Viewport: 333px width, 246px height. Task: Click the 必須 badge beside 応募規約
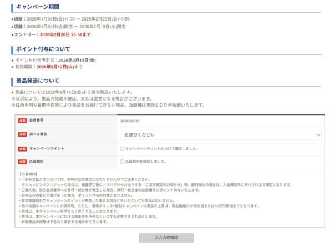coord(22,162)
